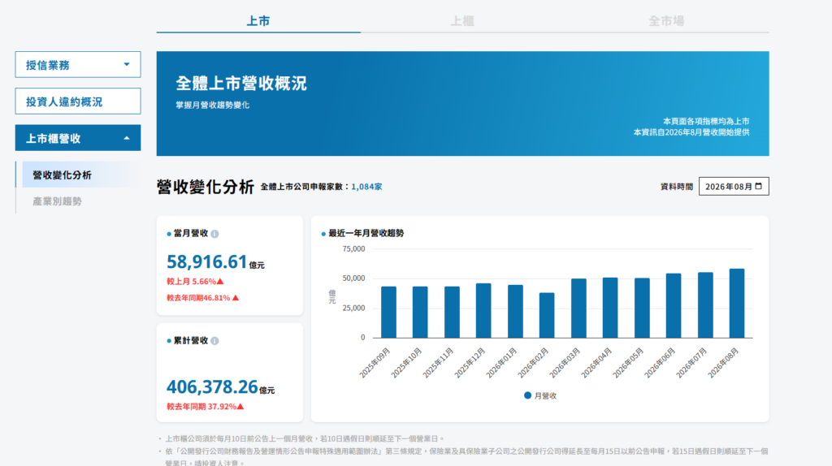Click the 2026年07月 bar in chart
The image size is (832, 466).
[705, 305]
